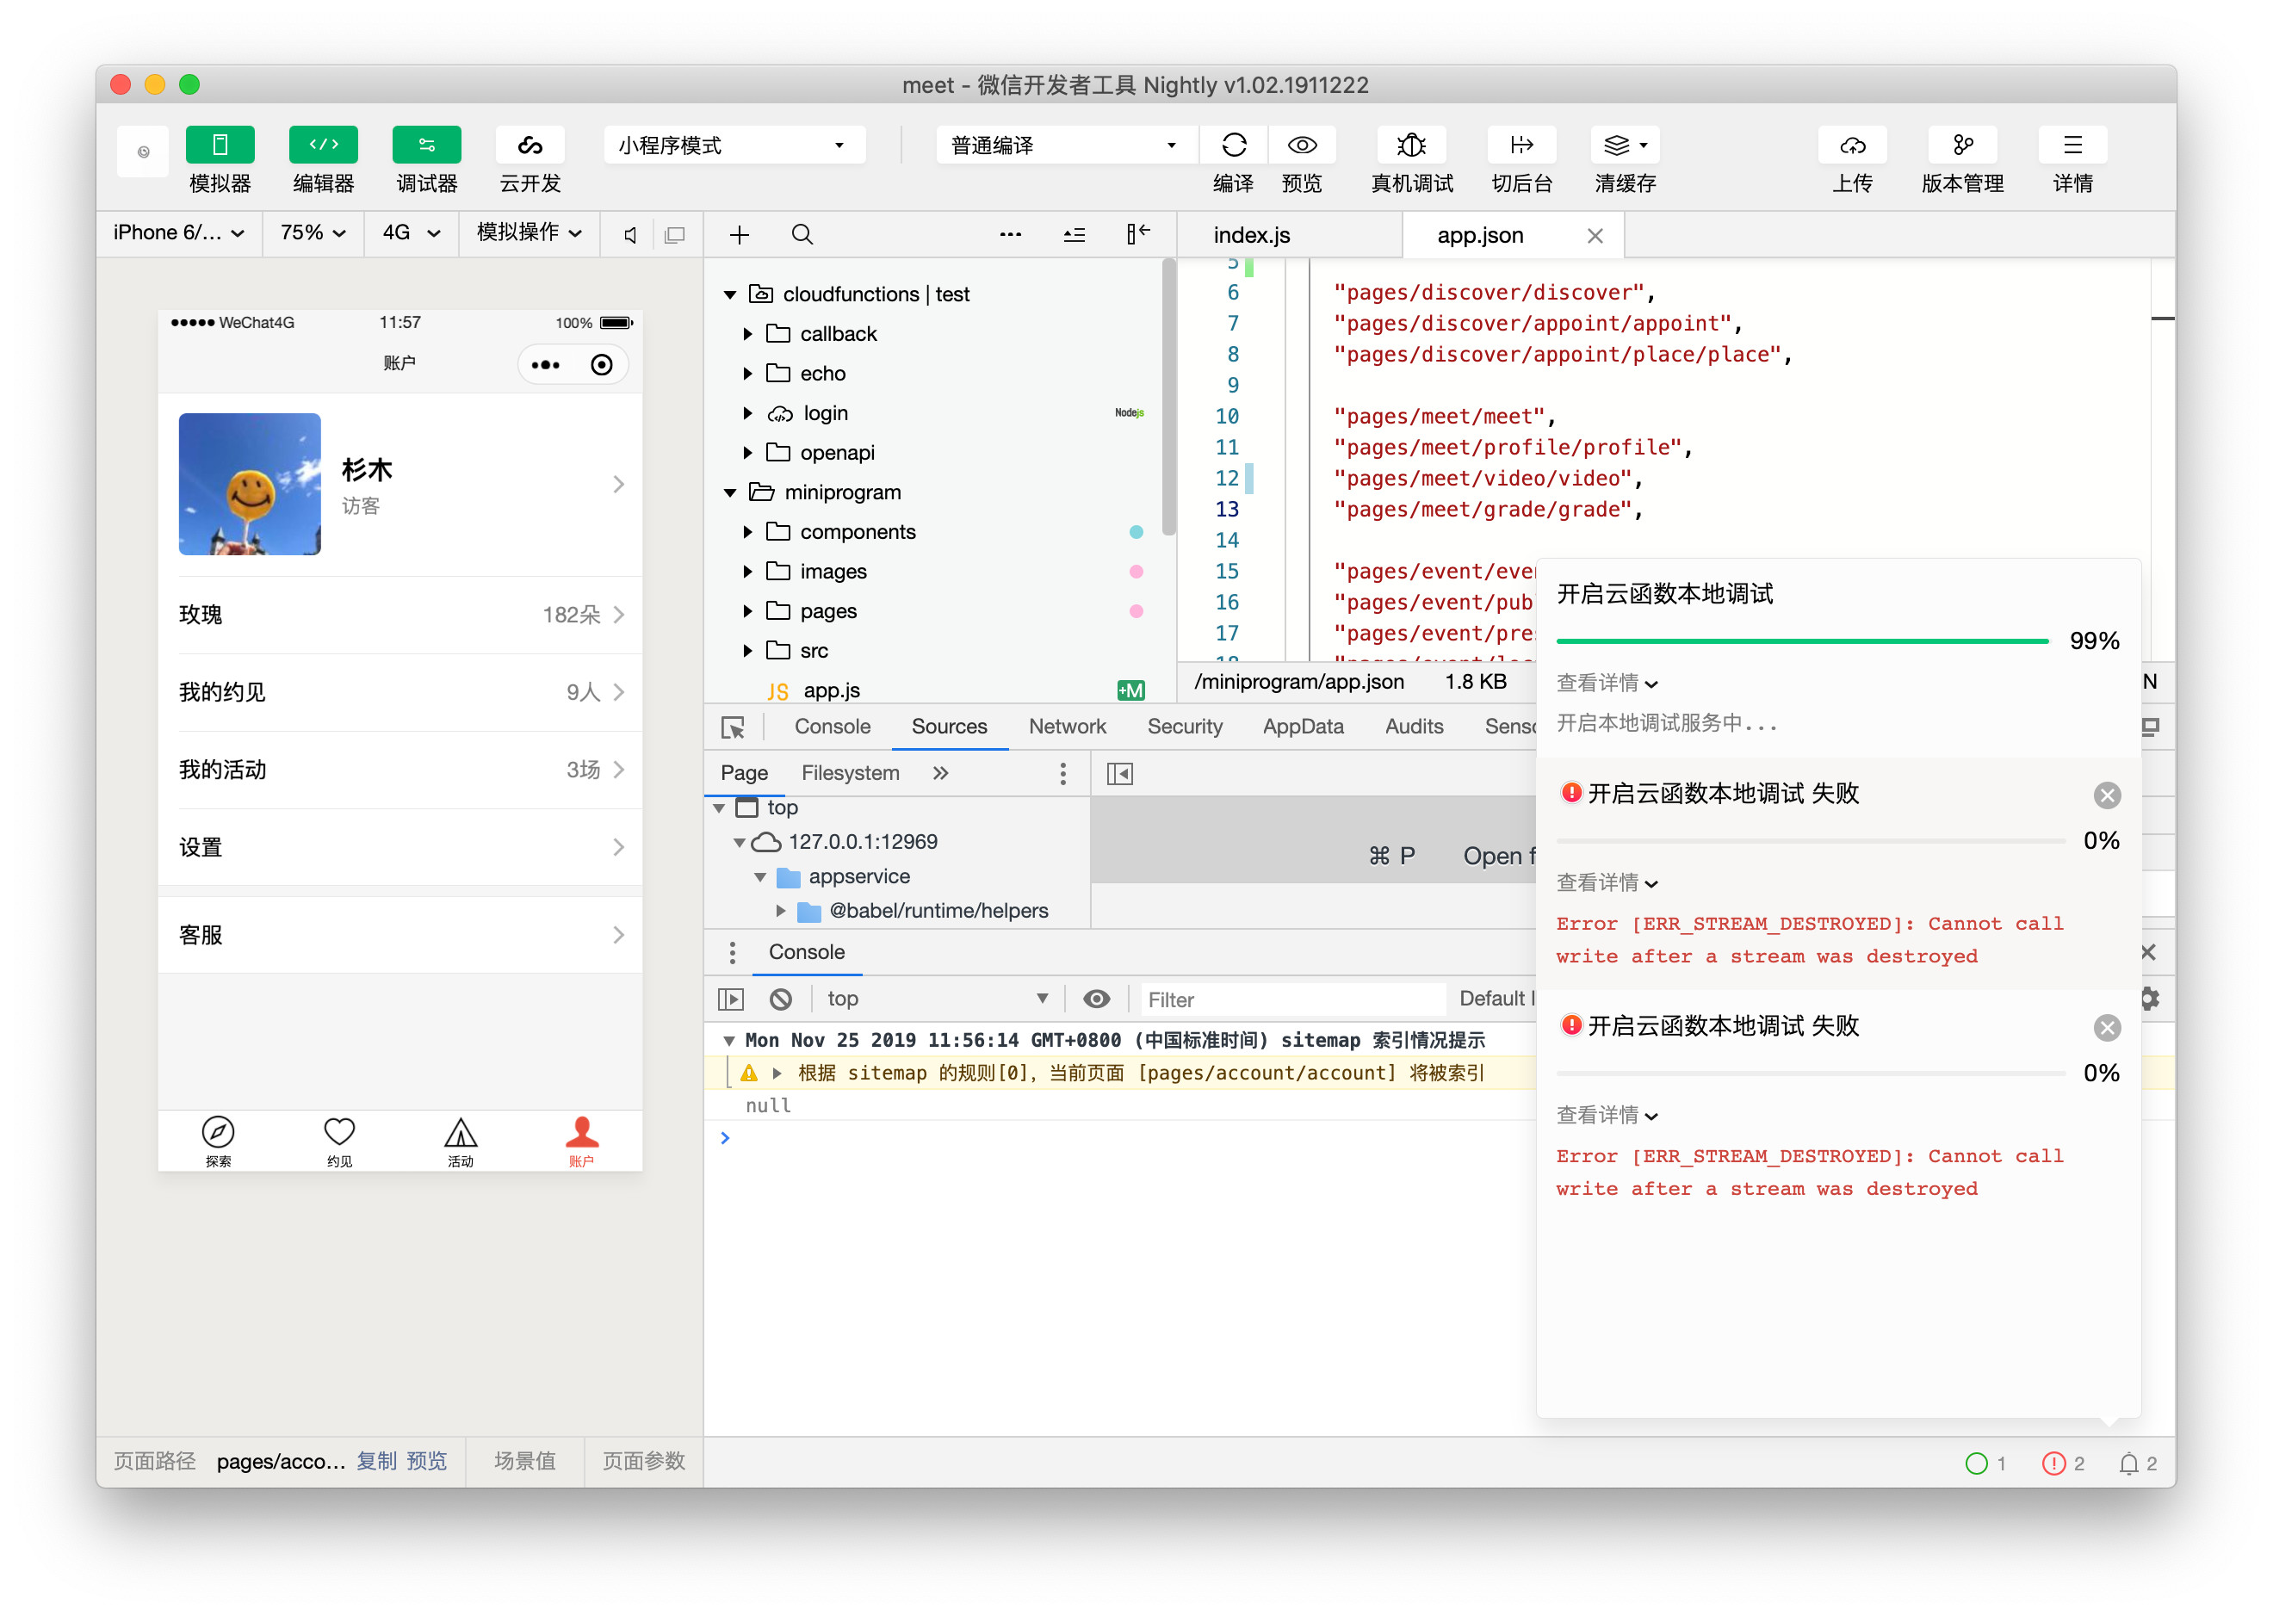Open the clear cache (清缓存) menu
The width and height of the screenshot is (2273, 1615).
(1625, 145)
